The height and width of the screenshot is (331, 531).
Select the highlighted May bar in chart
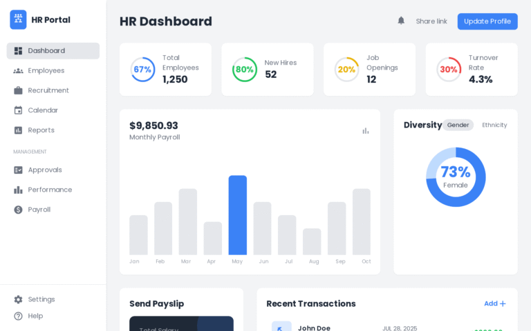tap(237, 215)
